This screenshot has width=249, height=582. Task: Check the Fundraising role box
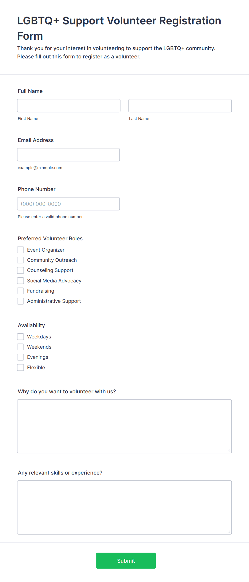21,291
